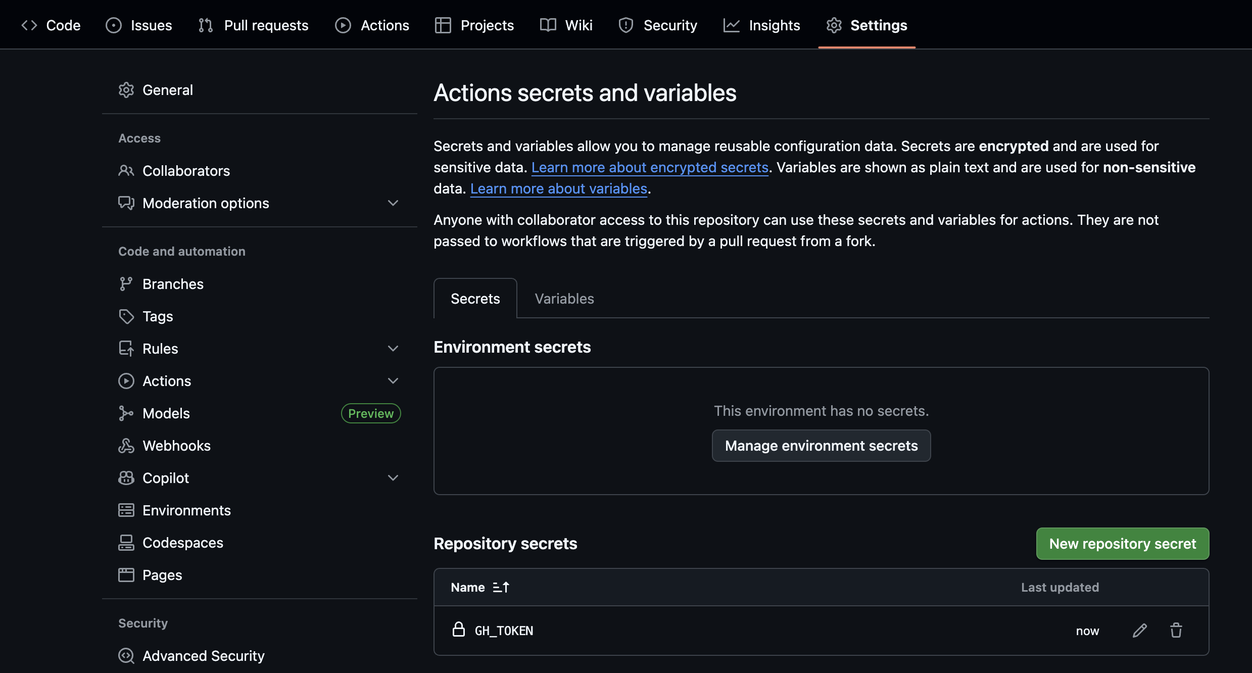Viewport: 1252px width, 673px height.
Task: Expand the Copilot section chevron
Action: (x=393, y=478)
